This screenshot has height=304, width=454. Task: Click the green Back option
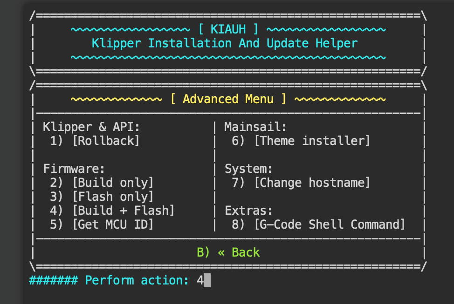click(228, 252)
